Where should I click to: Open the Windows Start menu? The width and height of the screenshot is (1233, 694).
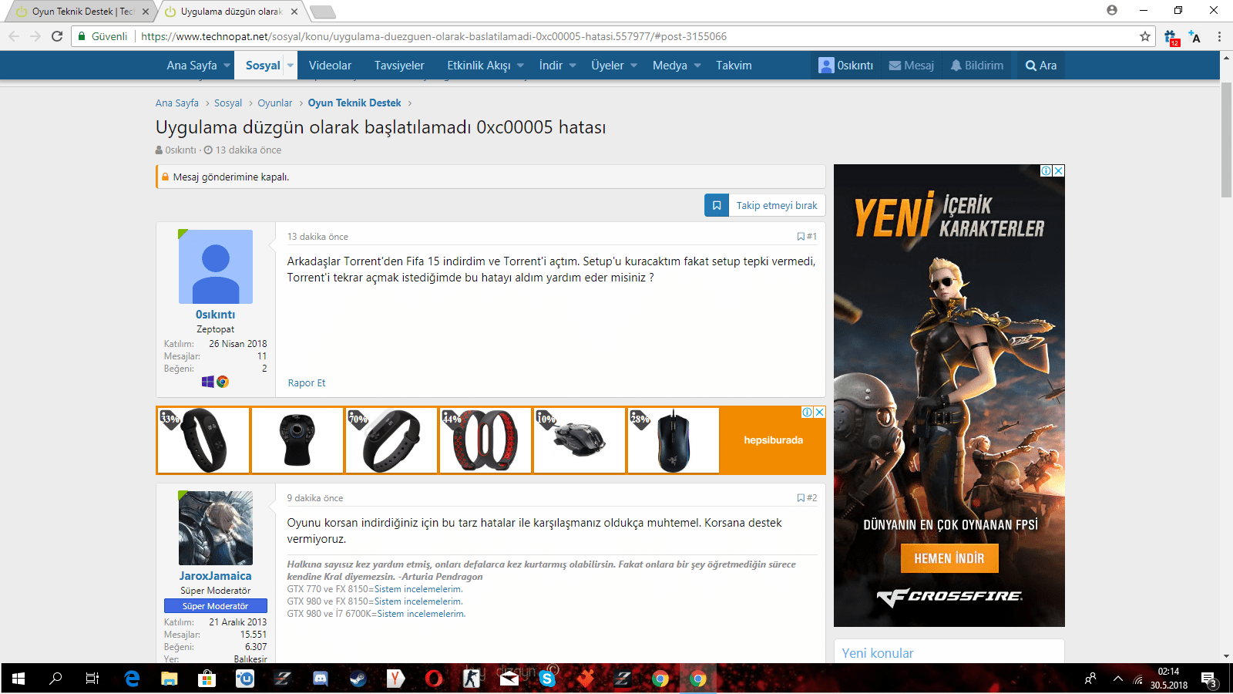point(18,679)
